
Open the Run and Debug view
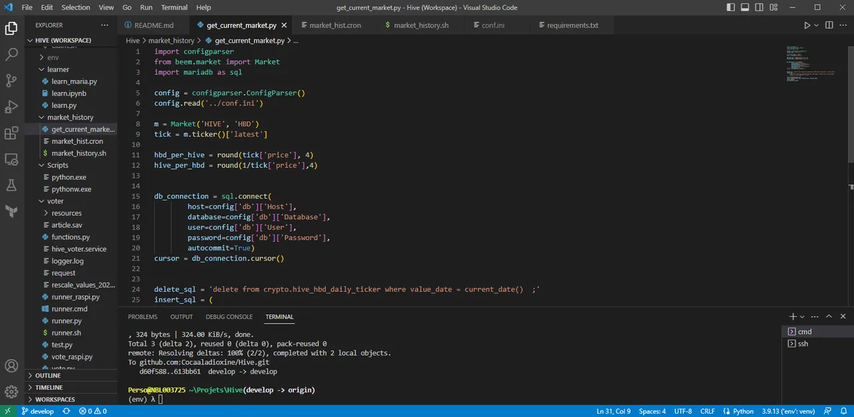11,107
